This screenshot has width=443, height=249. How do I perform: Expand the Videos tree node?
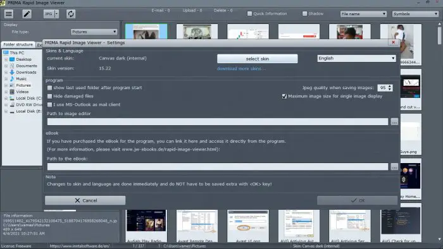[6, 92]
